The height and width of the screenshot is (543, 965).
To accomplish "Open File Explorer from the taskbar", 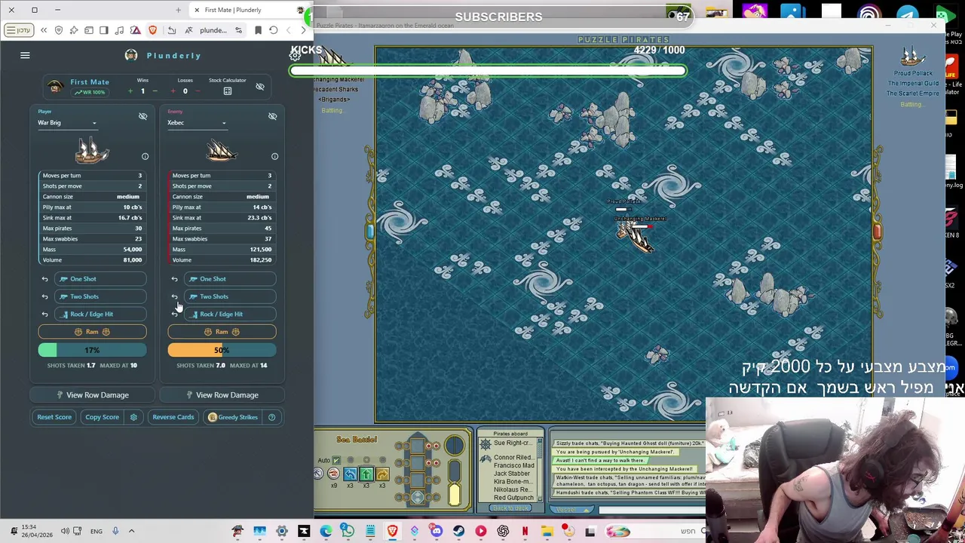I will pos(547,532).
